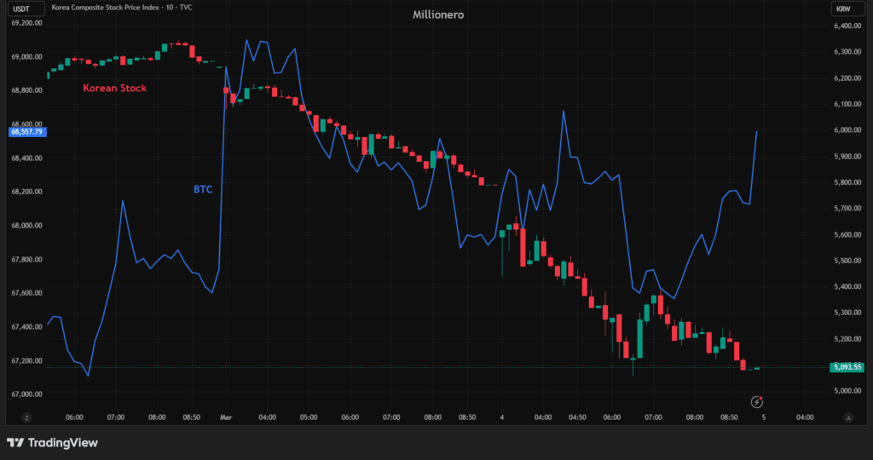This screenshot has width=873, height=460.
Task: Open the KRW currency dropdown
Action: (843, 9)
